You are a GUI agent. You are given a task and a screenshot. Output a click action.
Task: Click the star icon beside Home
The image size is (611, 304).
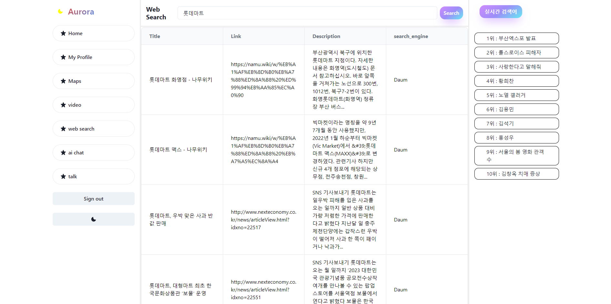point(63,33)
